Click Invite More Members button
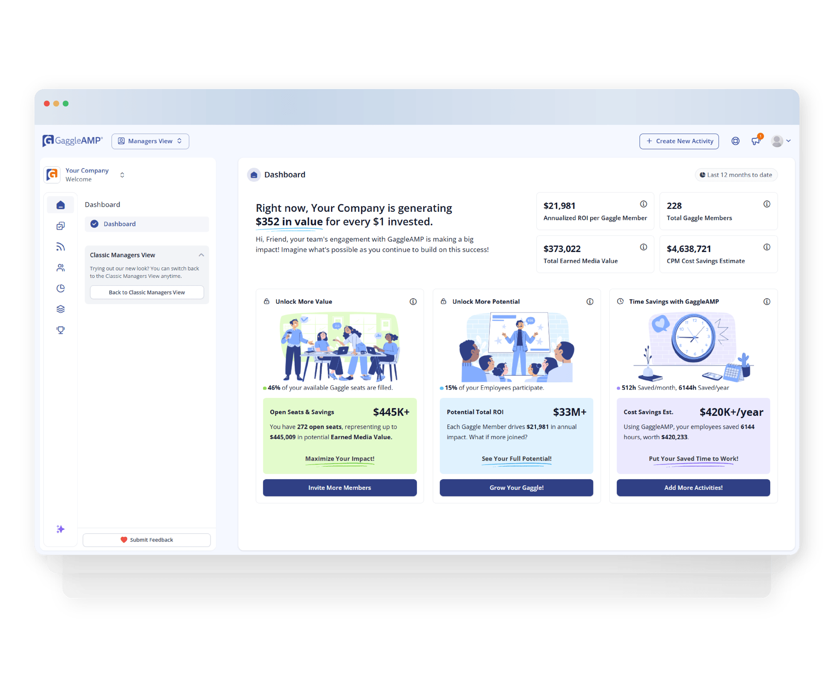 pos(339,488)
